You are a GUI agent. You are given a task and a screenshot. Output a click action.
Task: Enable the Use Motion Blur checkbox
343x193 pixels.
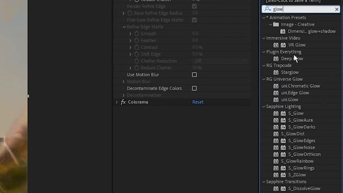(194, 75)
